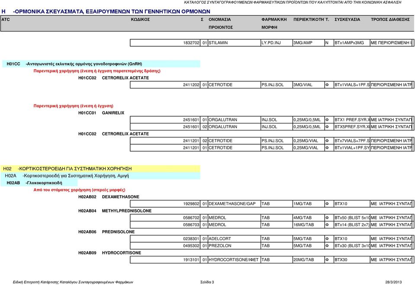Screen dimensions: 415x285
Task: Select the 'ΟΝΟΜΑΣΙΑ ΠΡΟΙΟΝΤΟΣ' column header
Action: (220, 23)
